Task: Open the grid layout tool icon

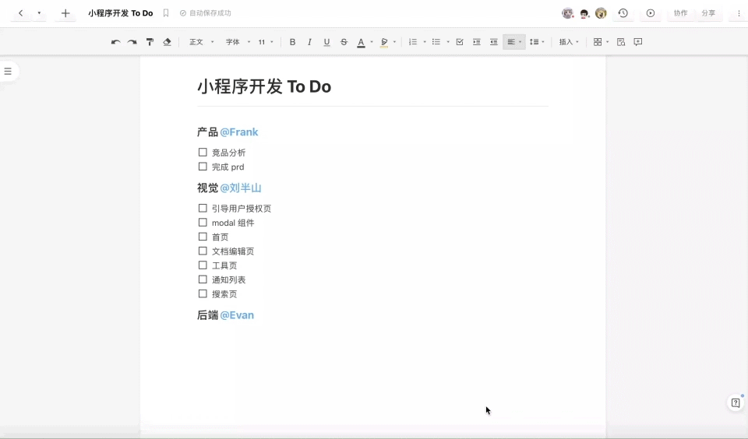Action: [x=598, y=42]
